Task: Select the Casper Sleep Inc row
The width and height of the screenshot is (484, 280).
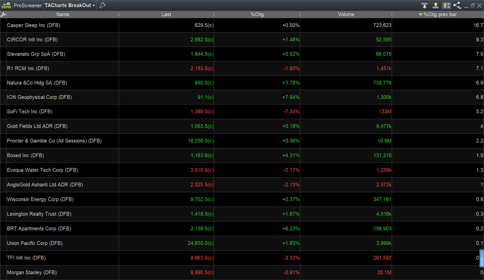Action: click(34, 25)
